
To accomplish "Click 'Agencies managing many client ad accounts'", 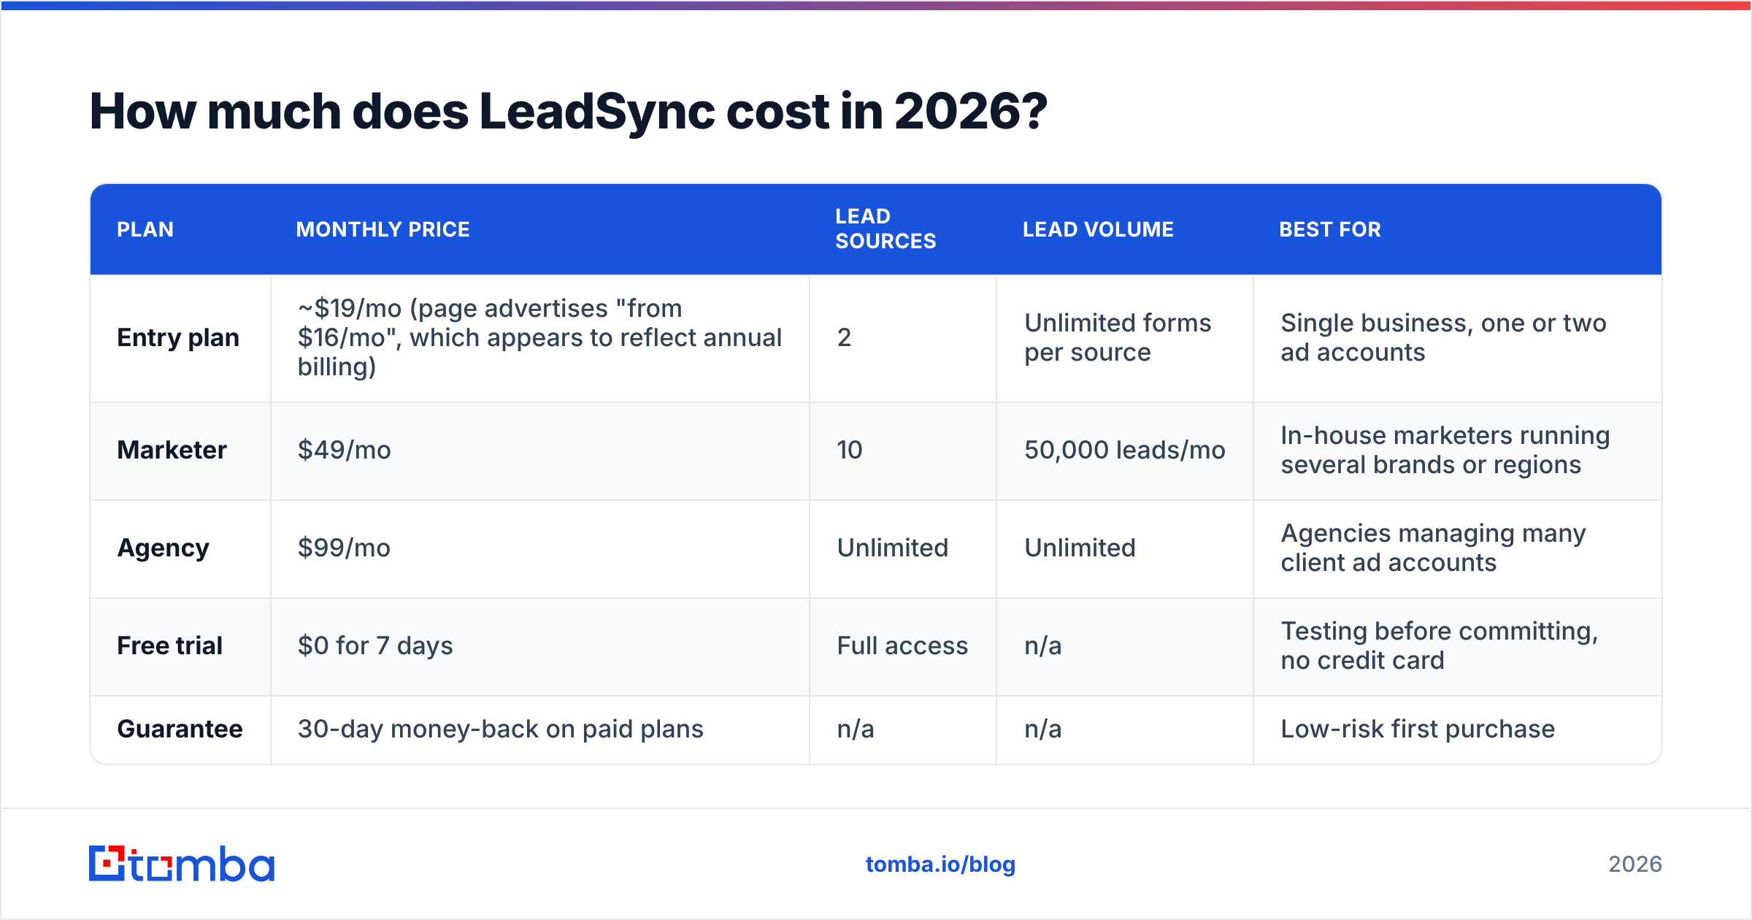I will click(1433, 548).
